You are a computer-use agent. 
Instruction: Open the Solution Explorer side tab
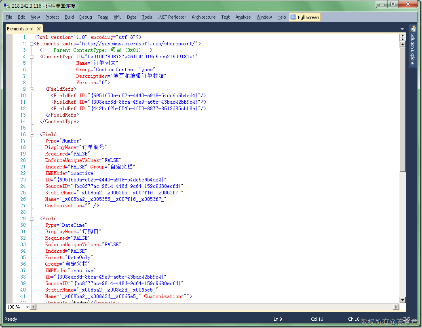(412, 46)
